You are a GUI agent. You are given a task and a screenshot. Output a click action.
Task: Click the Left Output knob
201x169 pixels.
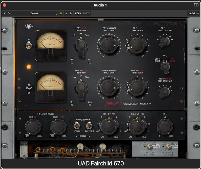109,127
